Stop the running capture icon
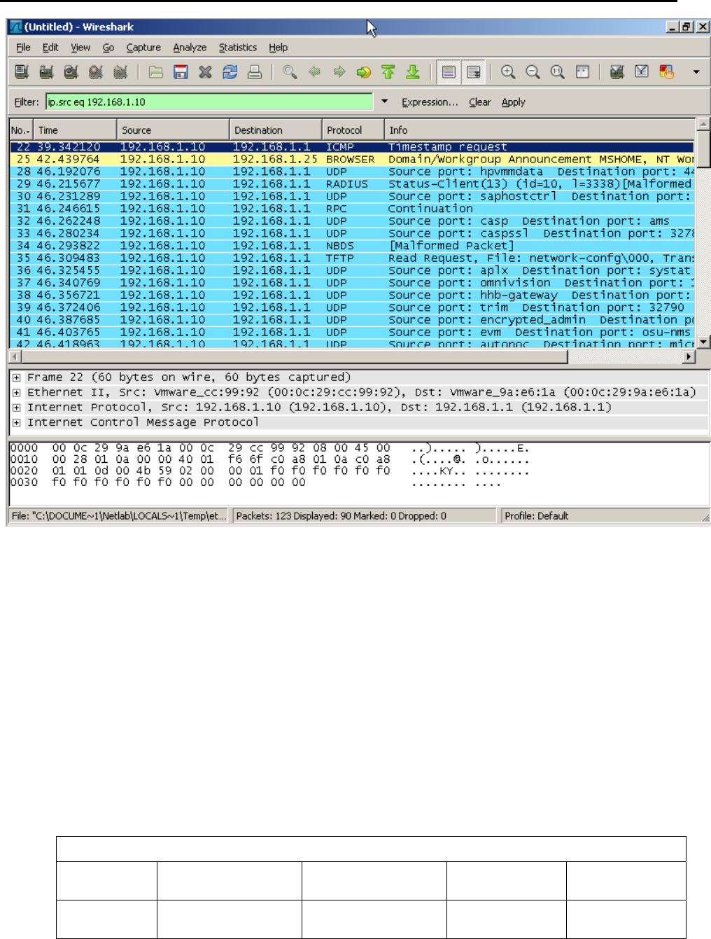 click(96, 71)
